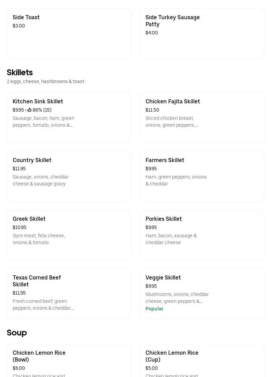
Task: Select the Side Turkey Sausage Patty item
Action: point(202,33)
